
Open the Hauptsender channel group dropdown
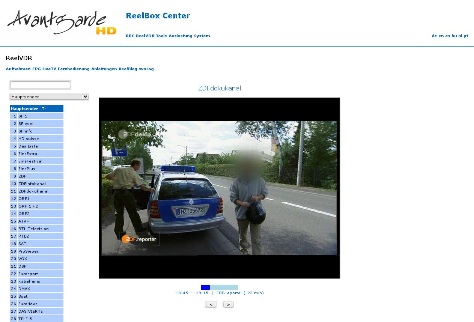49,97
